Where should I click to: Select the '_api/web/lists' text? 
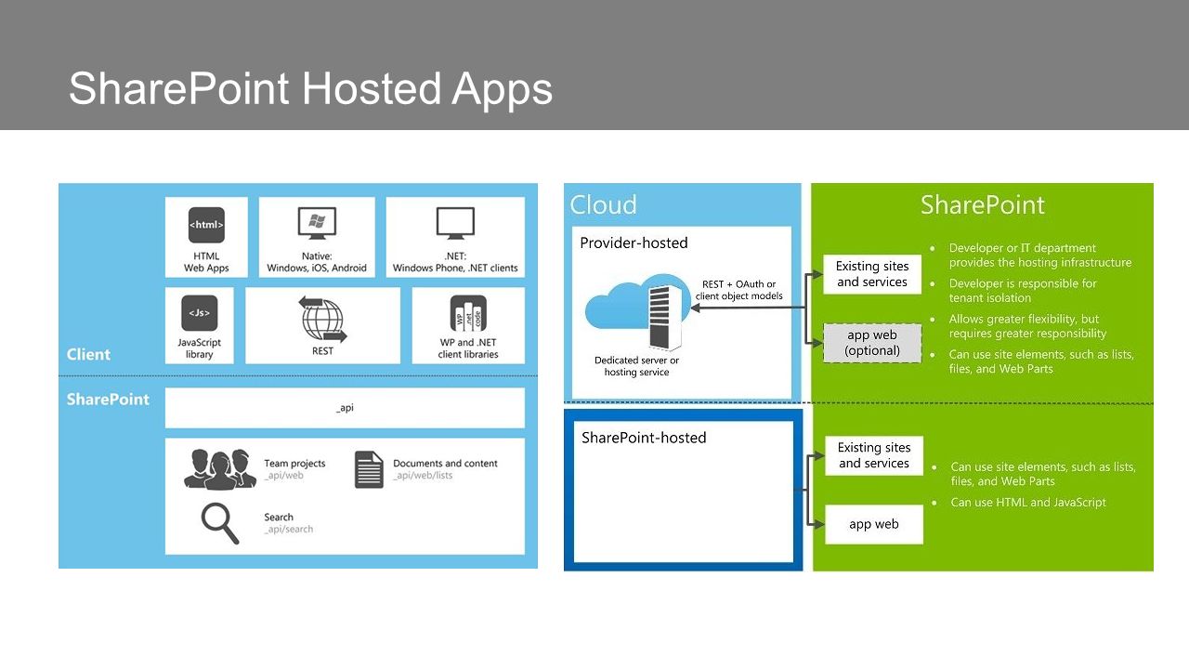coord(423,476)
